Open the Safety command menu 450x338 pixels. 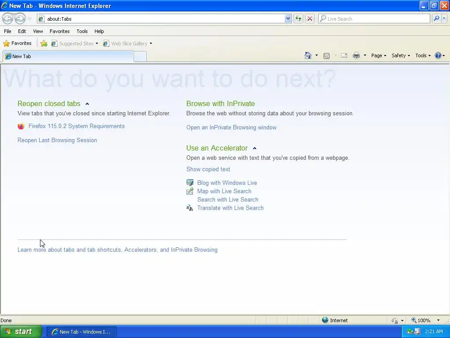pyautogui.click(x=401, y=55)
